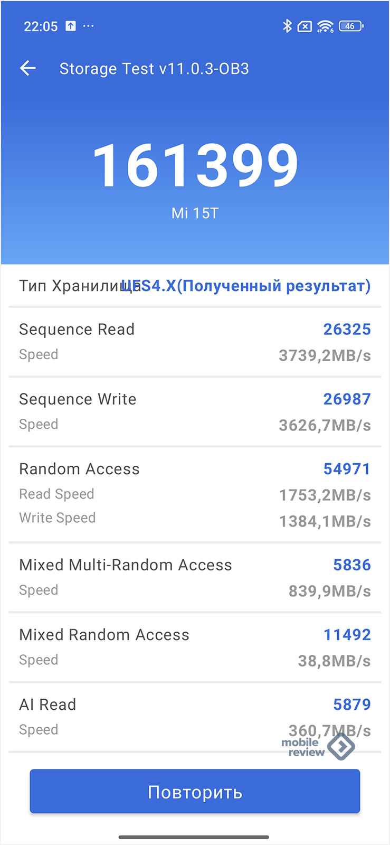Tap the back arrow icon

tap(28, 68)
